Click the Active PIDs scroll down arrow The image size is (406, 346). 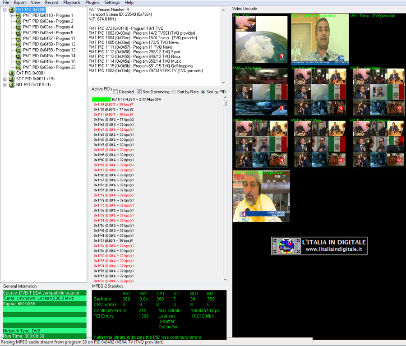coord(225,279)
